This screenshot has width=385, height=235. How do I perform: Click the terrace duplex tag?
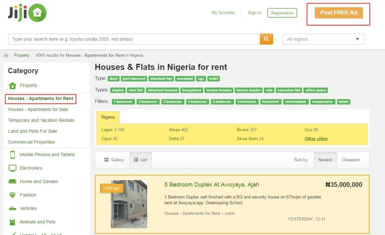coord(248,90)
